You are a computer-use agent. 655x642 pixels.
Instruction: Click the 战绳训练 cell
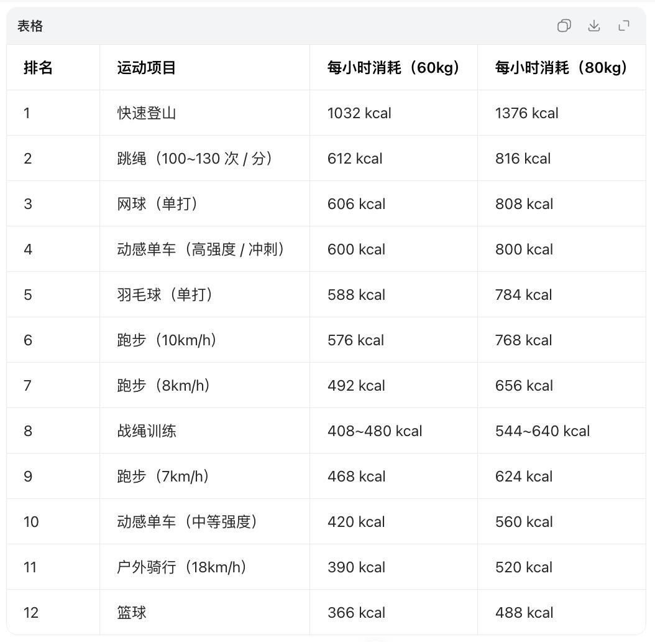point(147,431)
